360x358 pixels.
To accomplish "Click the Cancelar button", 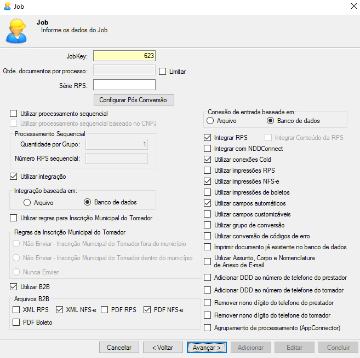I will tap(119, 347).
